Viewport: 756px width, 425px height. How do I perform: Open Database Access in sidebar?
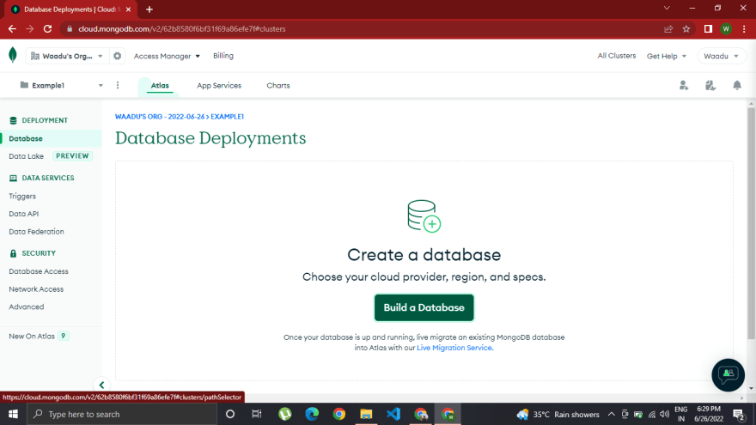click(39, 271)
